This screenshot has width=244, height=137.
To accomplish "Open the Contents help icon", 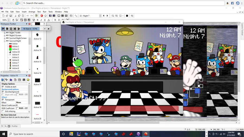I will tap(36, 16).
